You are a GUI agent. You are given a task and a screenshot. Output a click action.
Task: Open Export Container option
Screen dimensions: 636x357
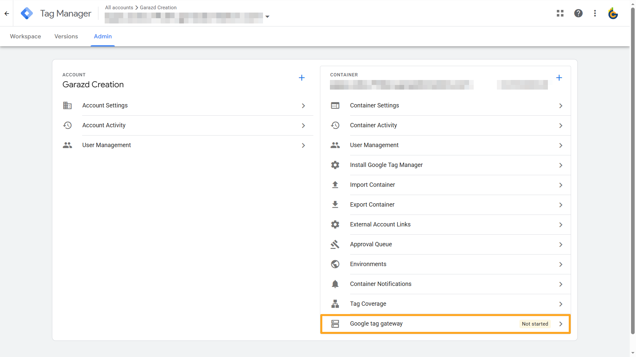coord(372,205)
